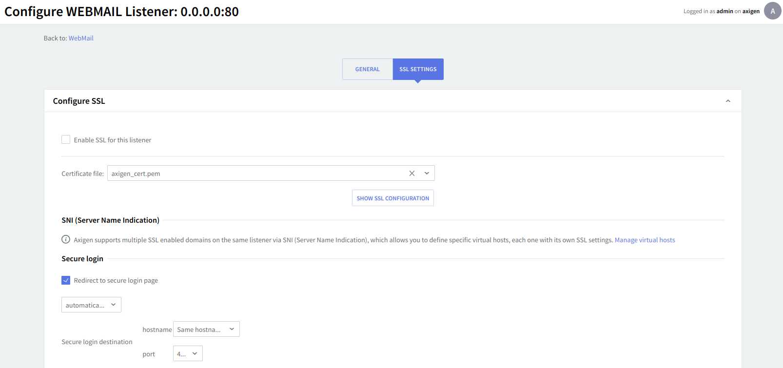Open the Manage virtual hosts link
Image resolution: width=783 pixels, height=368 pixels.
point(645,240)
